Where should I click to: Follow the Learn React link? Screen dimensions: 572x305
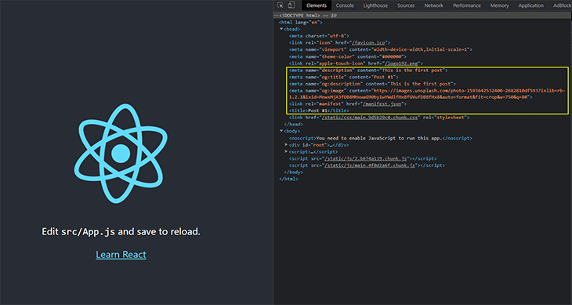pos(121,255)
